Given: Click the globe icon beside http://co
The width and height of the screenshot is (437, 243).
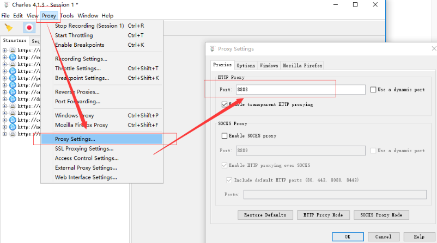Looking at the screenshot, I should 13,120.
